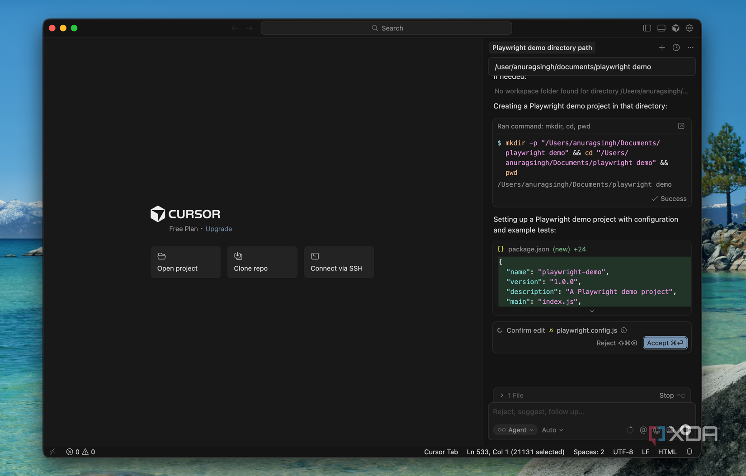Viewport: 746px width, 476px height.
Task: Toggle the bottom panel visibility
Action: coord(661,28)
